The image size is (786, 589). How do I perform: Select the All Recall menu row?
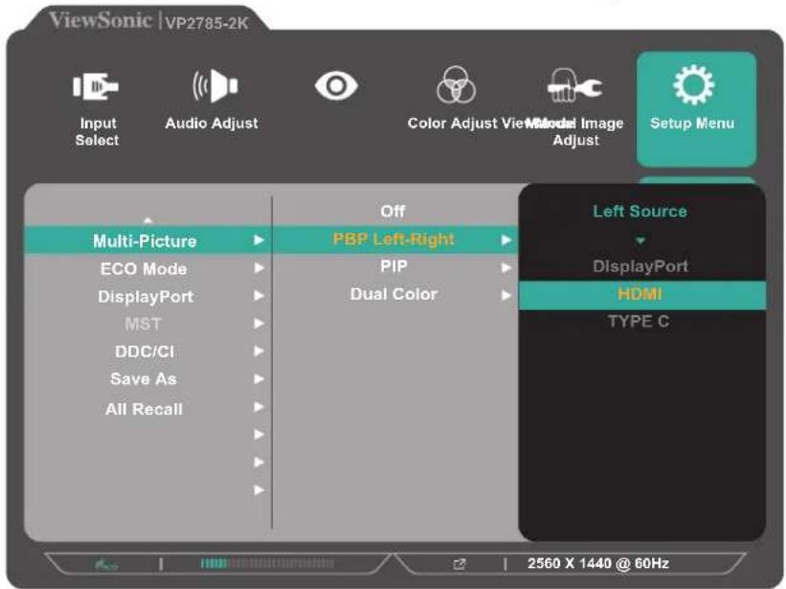pyautogui.click(x=147, y=409)
